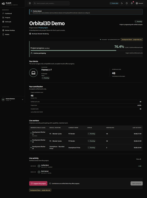Click Running status for Development Worker 01
This screenshot has width=147, height=198.
coord(91,134)
